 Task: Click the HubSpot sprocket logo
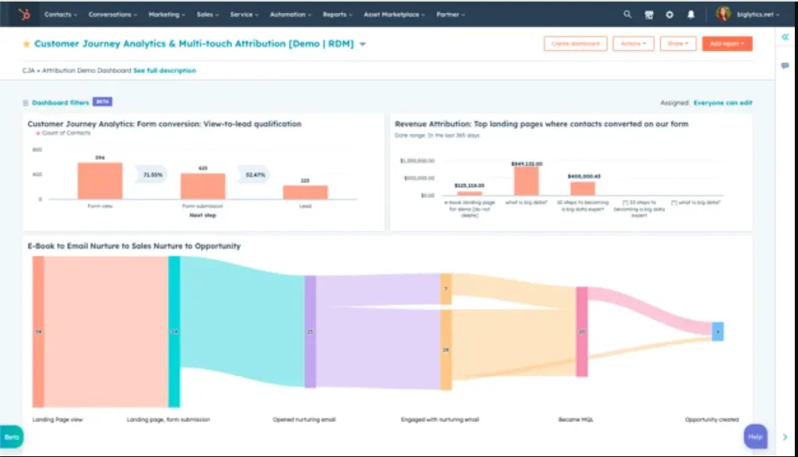pyautogui.click(x=24, y=14)
